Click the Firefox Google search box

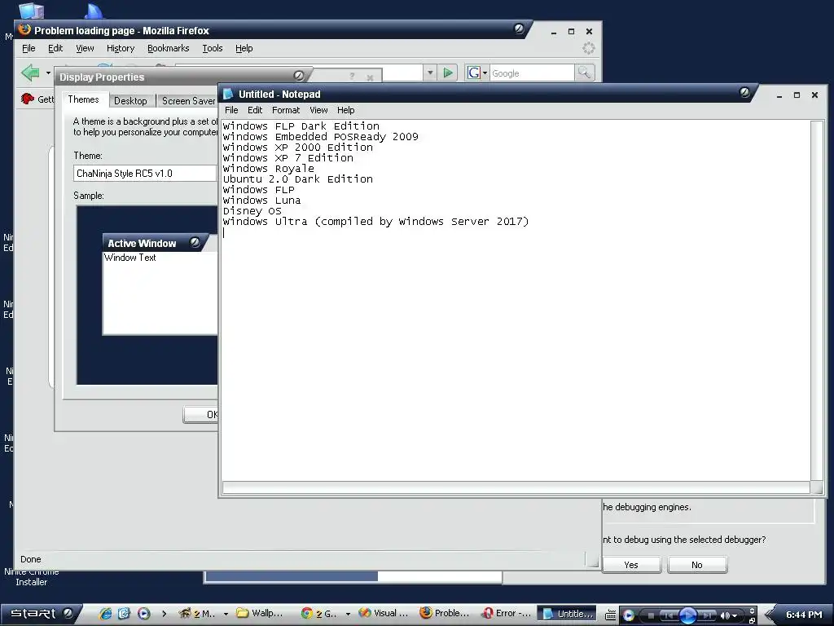tap(532, 73)
